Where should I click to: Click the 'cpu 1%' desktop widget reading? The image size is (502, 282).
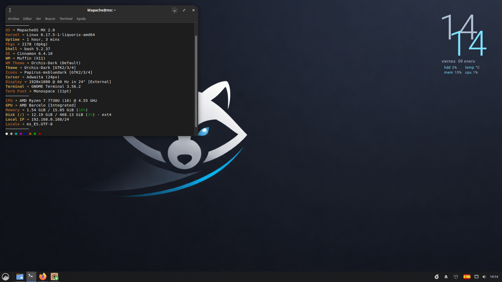471,72
